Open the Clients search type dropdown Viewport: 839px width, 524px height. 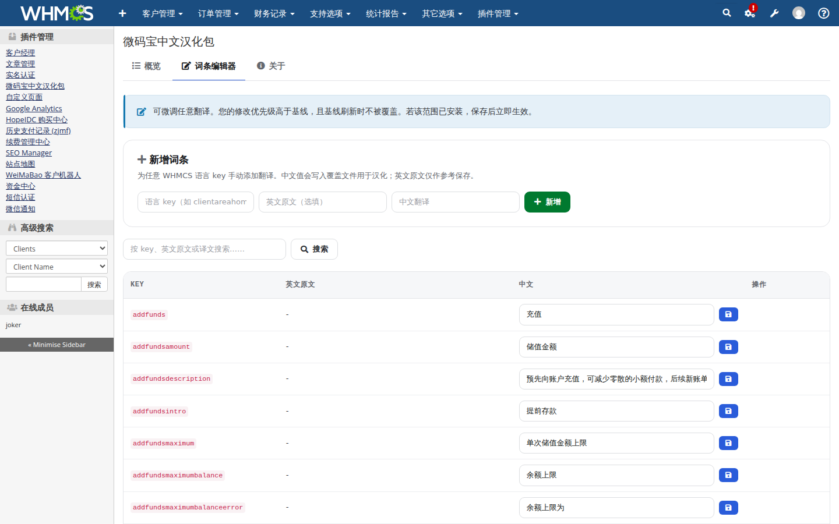click(x=57, y=248)
